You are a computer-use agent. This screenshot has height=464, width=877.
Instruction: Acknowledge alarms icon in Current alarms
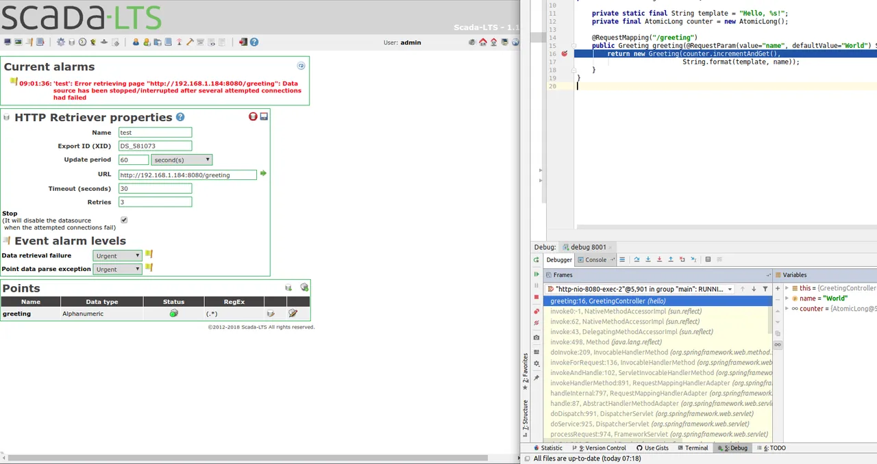point(301,66)
